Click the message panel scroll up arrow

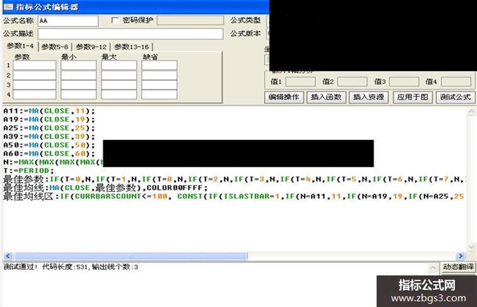(x=433, y=268)
